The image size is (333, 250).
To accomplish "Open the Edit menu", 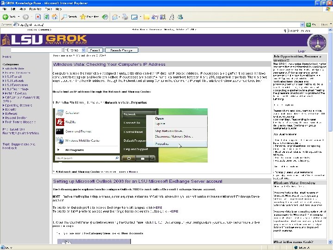I will point(13,9).
